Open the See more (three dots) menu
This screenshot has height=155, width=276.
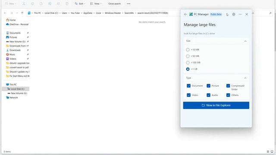point(129,4)
